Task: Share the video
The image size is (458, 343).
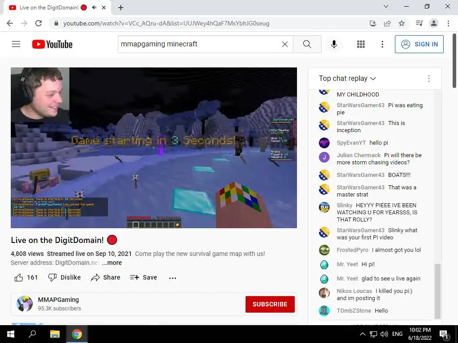Action: [106, 277]
